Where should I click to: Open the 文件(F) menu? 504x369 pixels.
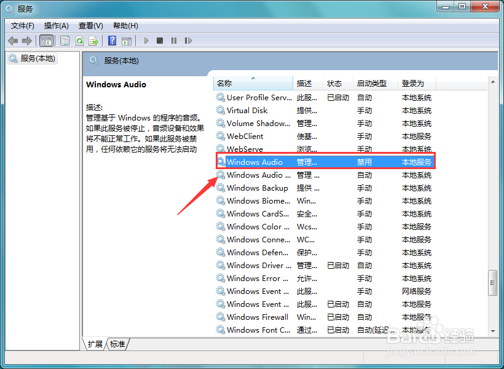pyautogui.click(x=23, y=26)
